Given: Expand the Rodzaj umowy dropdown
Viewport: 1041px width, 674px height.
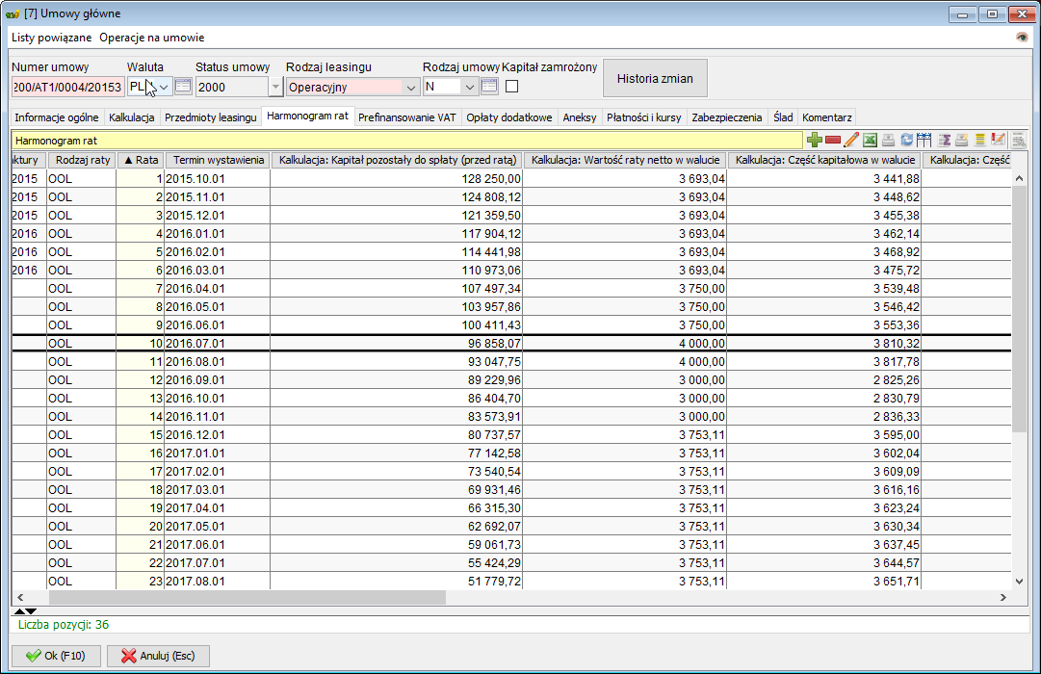Looking at the screenshot, I should click(x=470, y=88).
